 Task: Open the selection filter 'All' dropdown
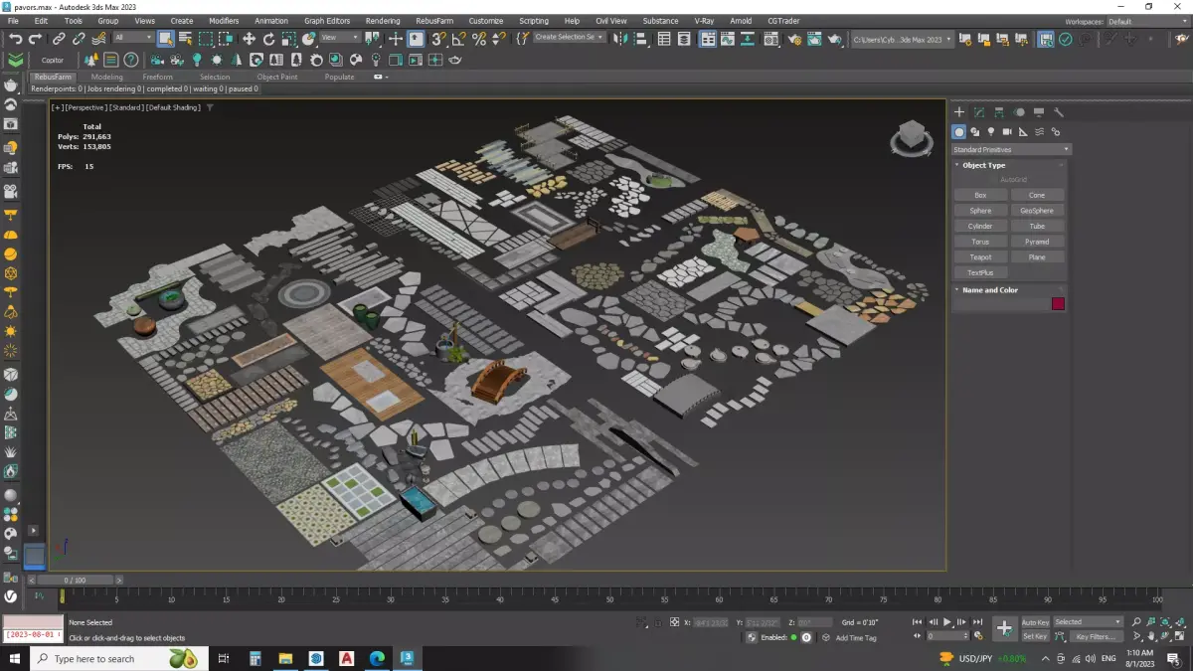tap(132, 38)
